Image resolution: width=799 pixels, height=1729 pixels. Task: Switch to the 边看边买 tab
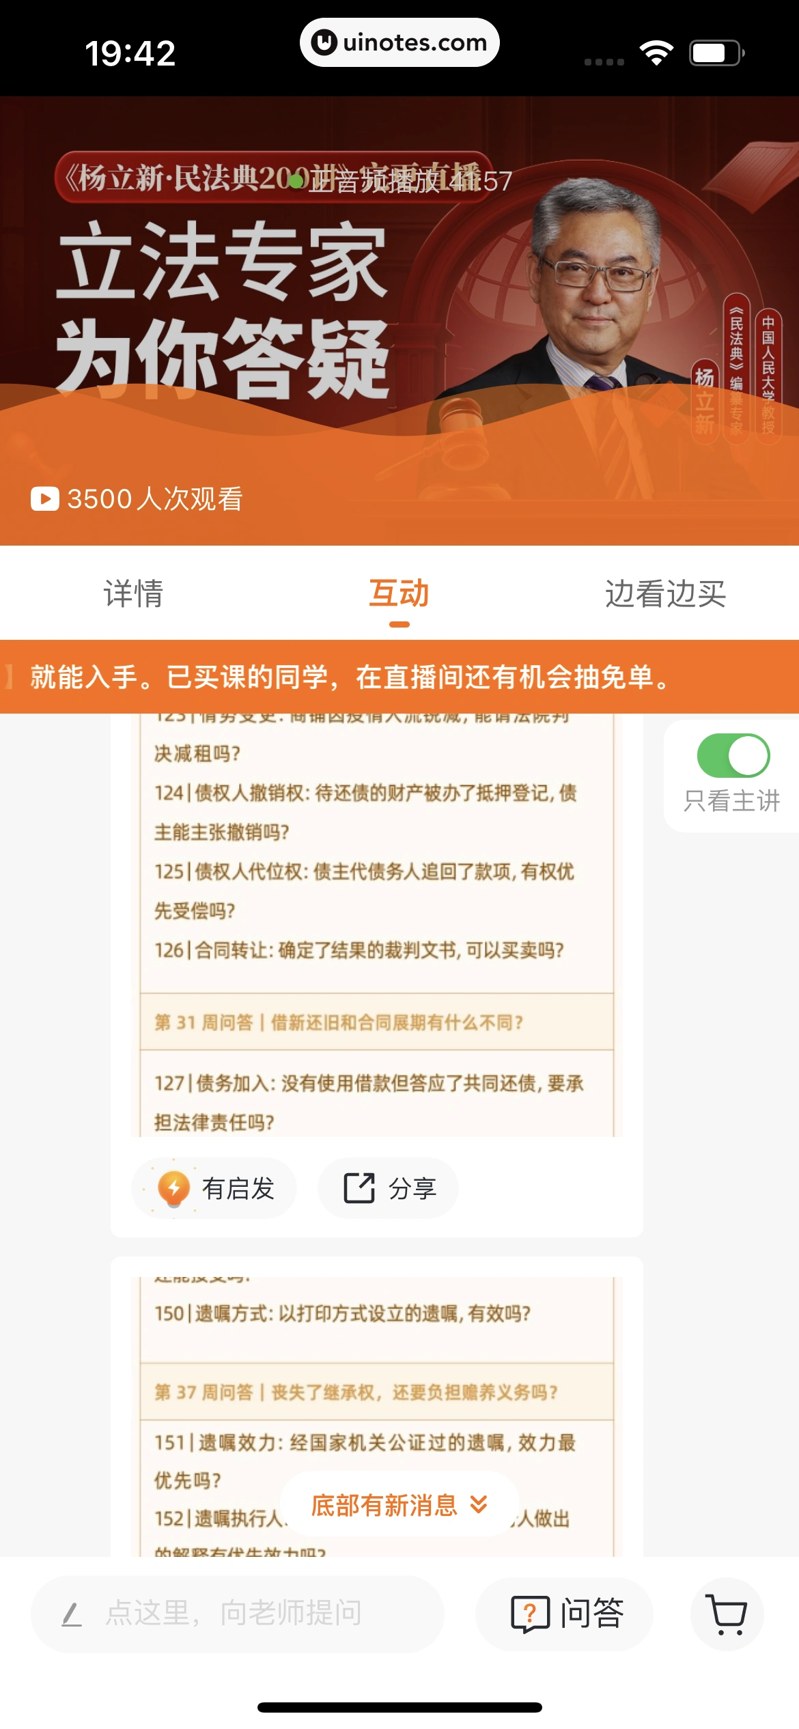(x=666, y=593)
